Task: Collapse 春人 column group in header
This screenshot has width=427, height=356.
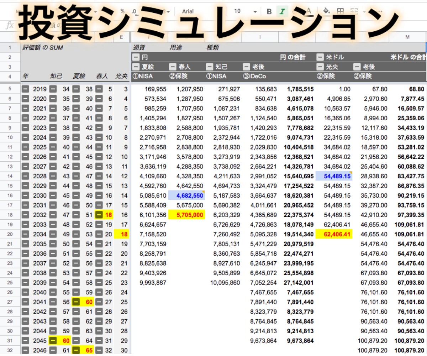Action: click(x=173, y=67)
